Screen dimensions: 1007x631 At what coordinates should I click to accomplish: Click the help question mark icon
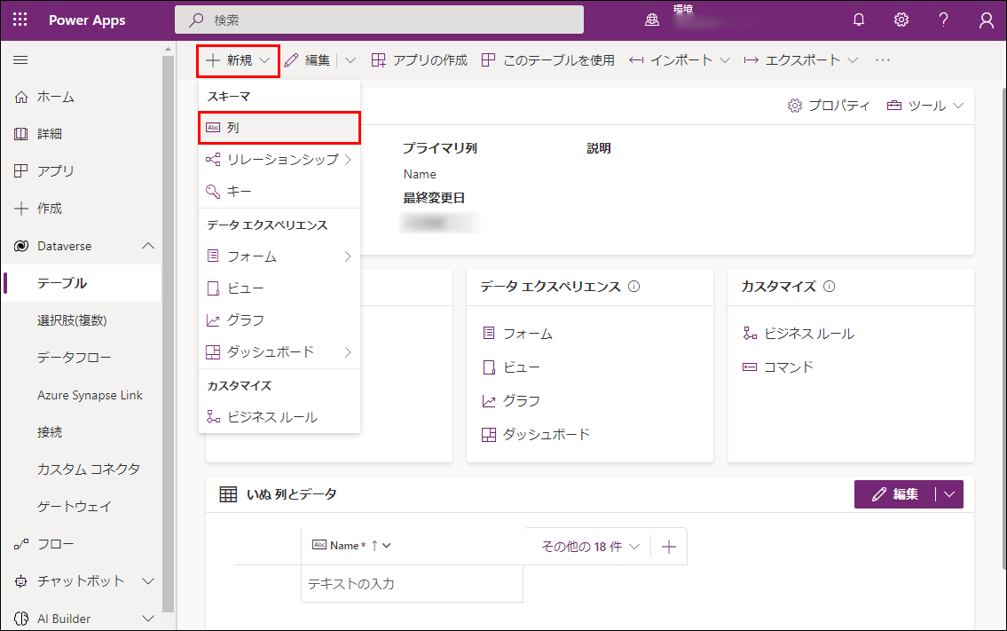943,20
